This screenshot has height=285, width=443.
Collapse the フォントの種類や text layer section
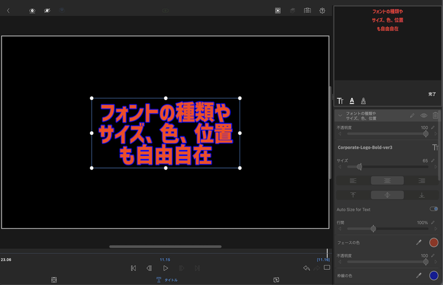[340, 116]
